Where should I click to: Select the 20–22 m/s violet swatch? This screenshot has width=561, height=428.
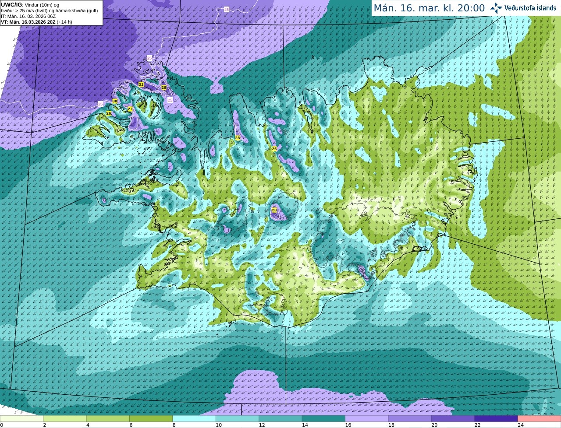(x=453, y=419)
